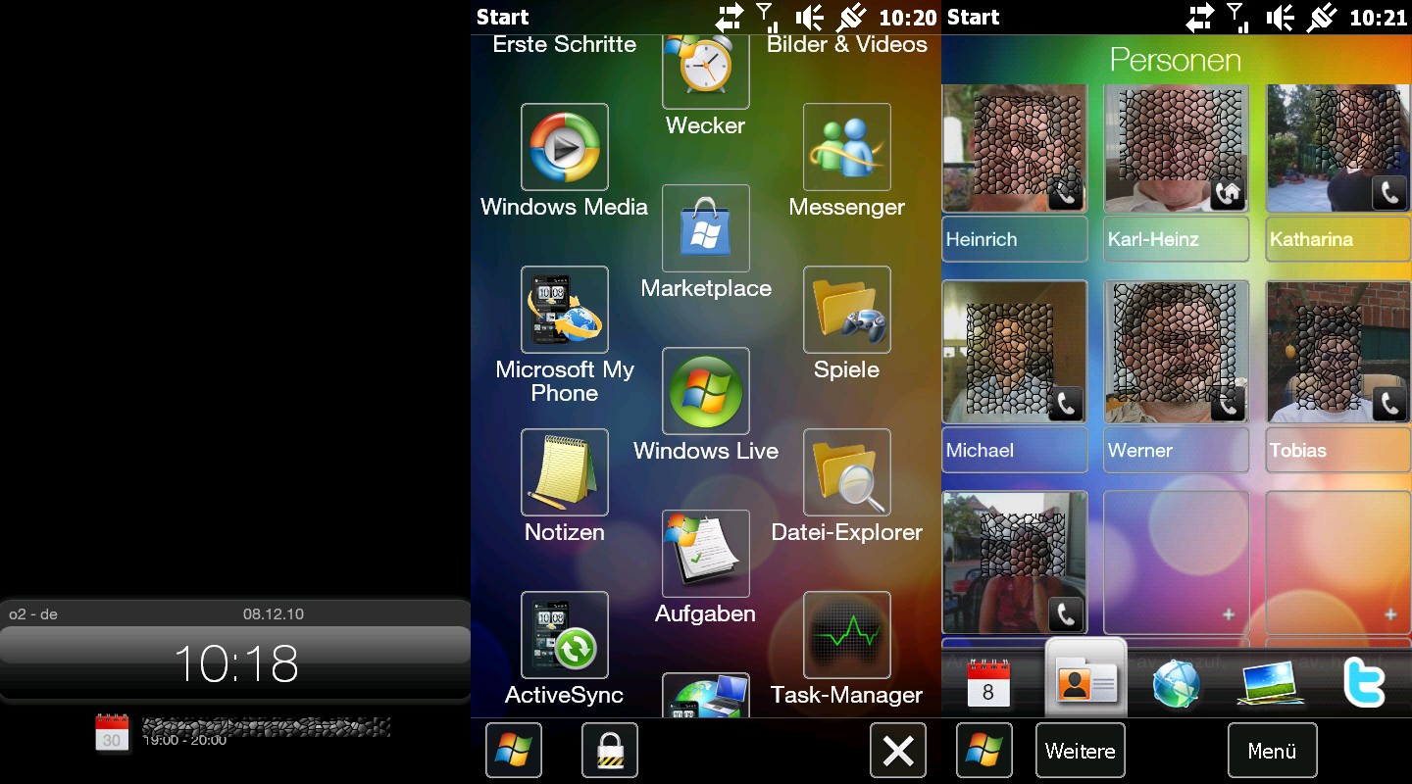The width and height of the screenshot is (1412, 784).
Task: Call Werner using the phone icon
Action: point(1228,403)
